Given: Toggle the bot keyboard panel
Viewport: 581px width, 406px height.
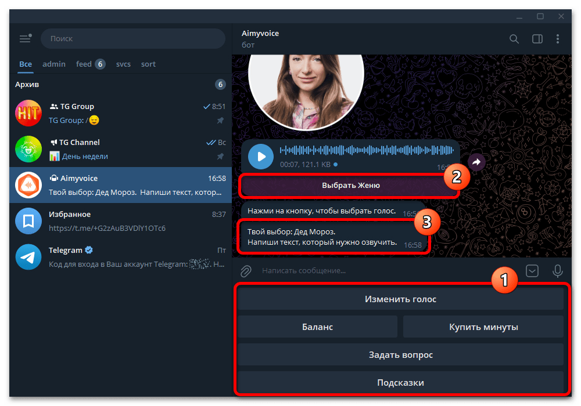Looking at the screenshot, I should click(532, 271).
